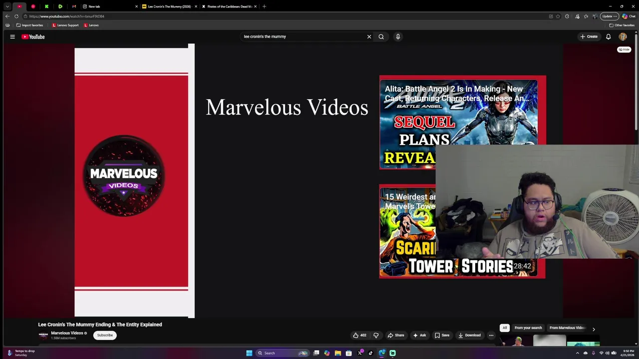Click the Marvelous Videos round end-screen logo

(124, 176)
